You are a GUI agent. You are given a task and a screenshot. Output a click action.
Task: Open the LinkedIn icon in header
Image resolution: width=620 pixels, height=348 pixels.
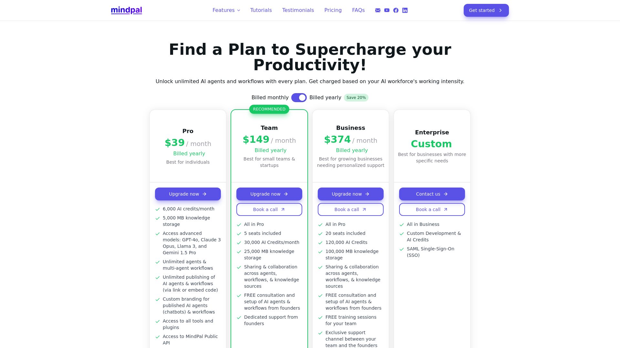pos(405,10)
